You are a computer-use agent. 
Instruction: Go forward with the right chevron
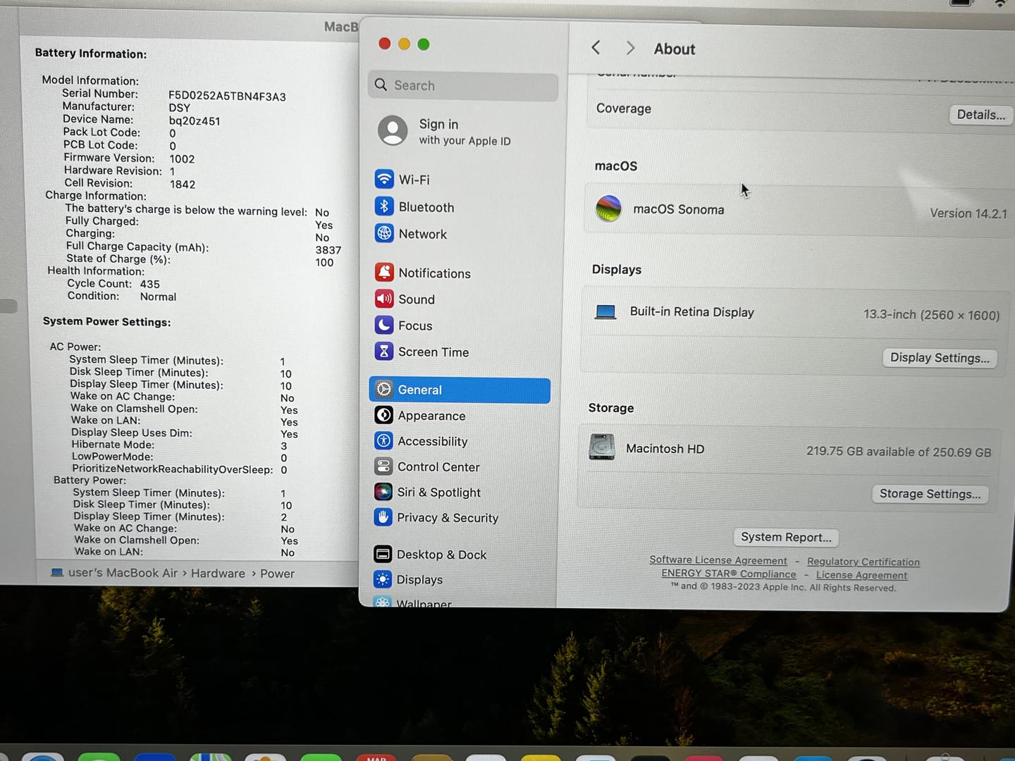630,48
